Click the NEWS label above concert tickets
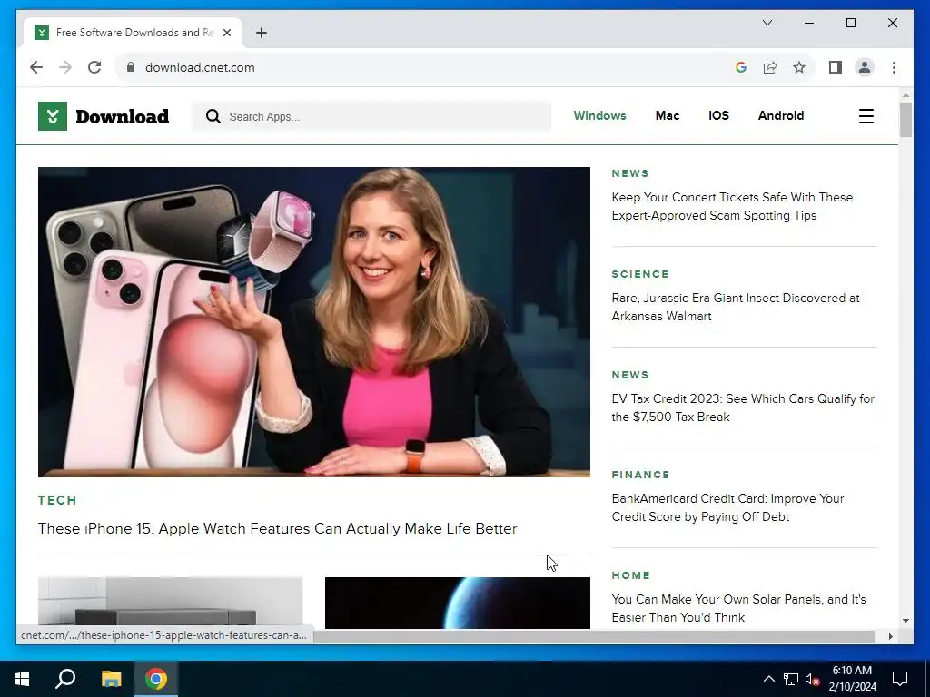The image size is (930, 697). (630, 173)
